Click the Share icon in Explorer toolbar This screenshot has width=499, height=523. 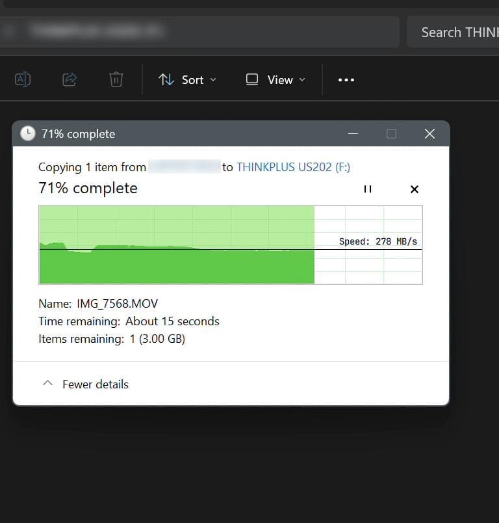70,80
